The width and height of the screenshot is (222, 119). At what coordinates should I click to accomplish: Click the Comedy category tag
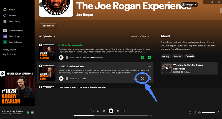[190, 56]
